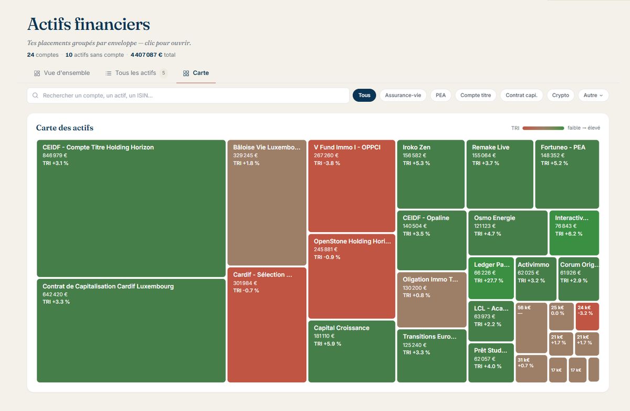Click the TRI gradient legend bar

543,128
